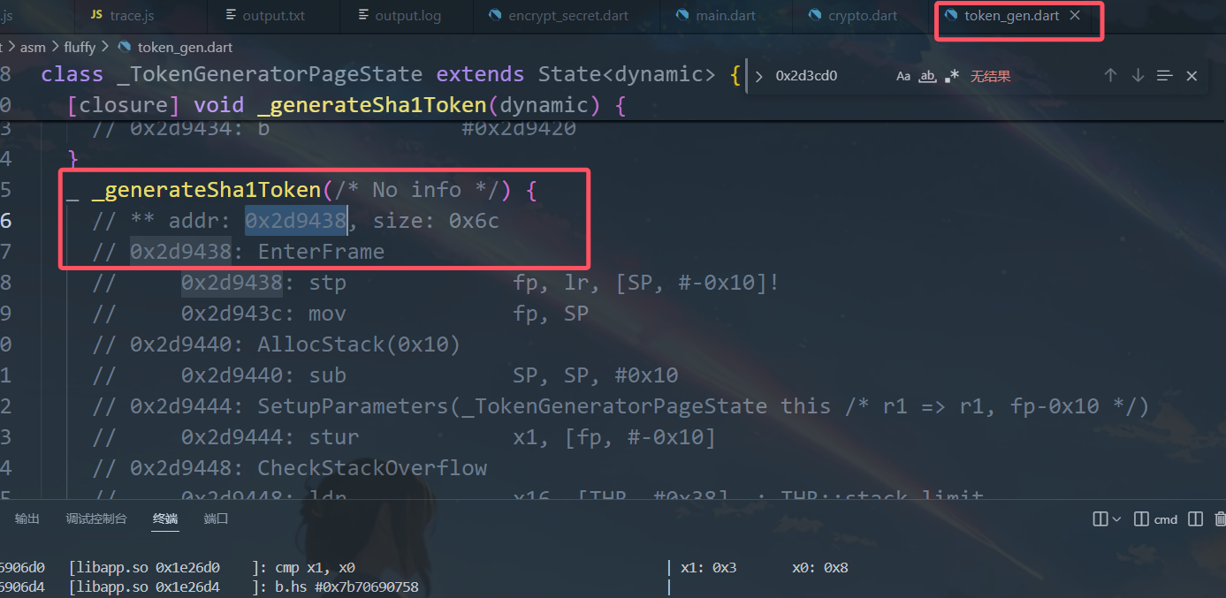Go to previous match arrow
Screen dimensions: 1226x598
(x=1110, y=76)
